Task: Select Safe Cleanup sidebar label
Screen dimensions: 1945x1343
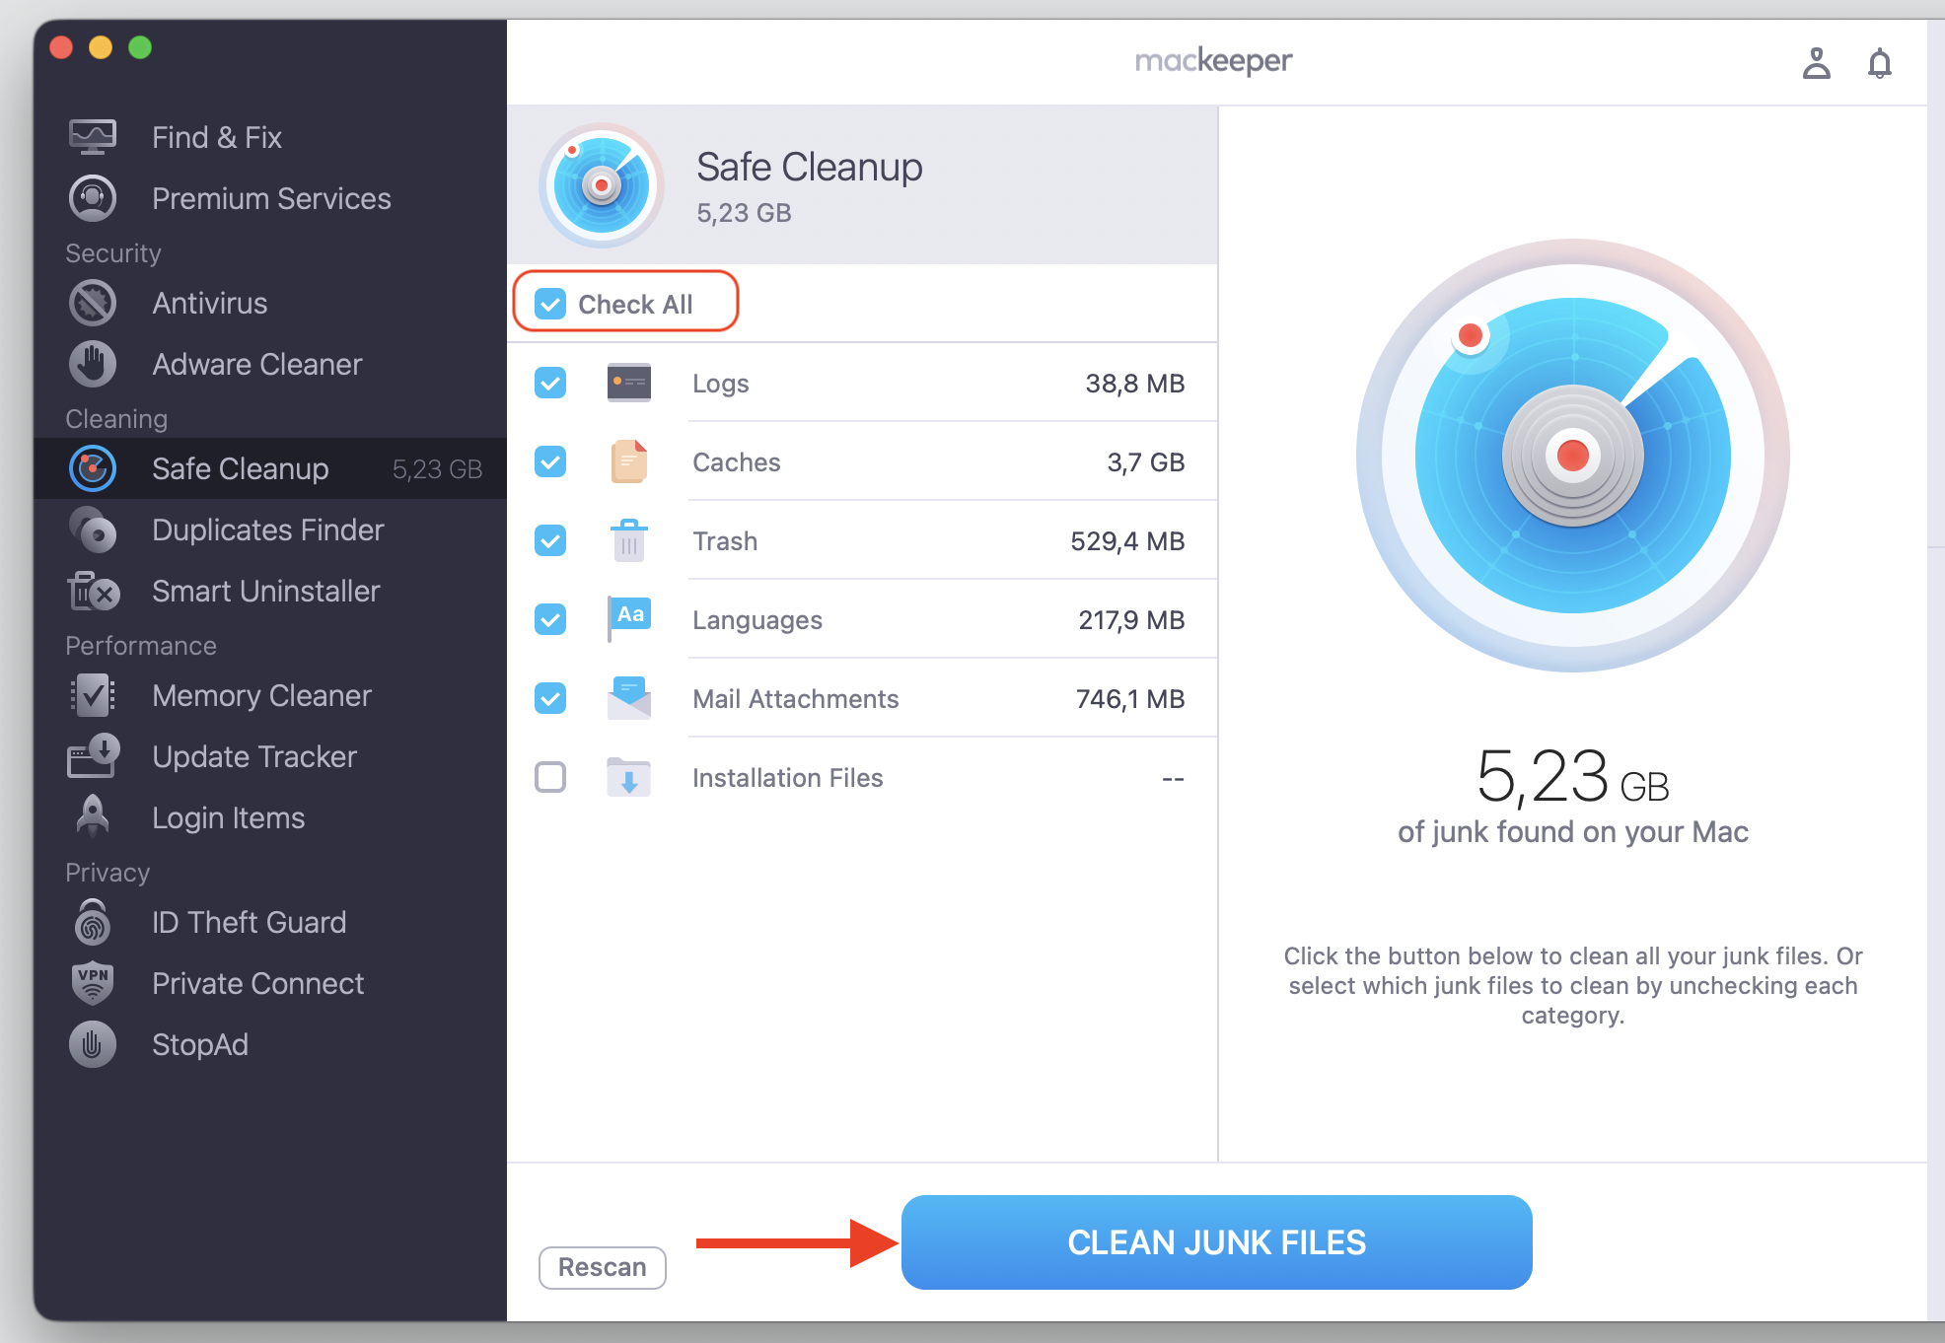Action: coord(241,468)
